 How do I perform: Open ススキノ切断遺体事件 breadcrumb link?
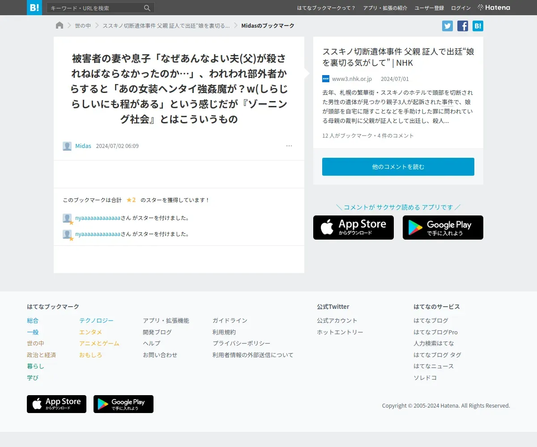[166, 25]
